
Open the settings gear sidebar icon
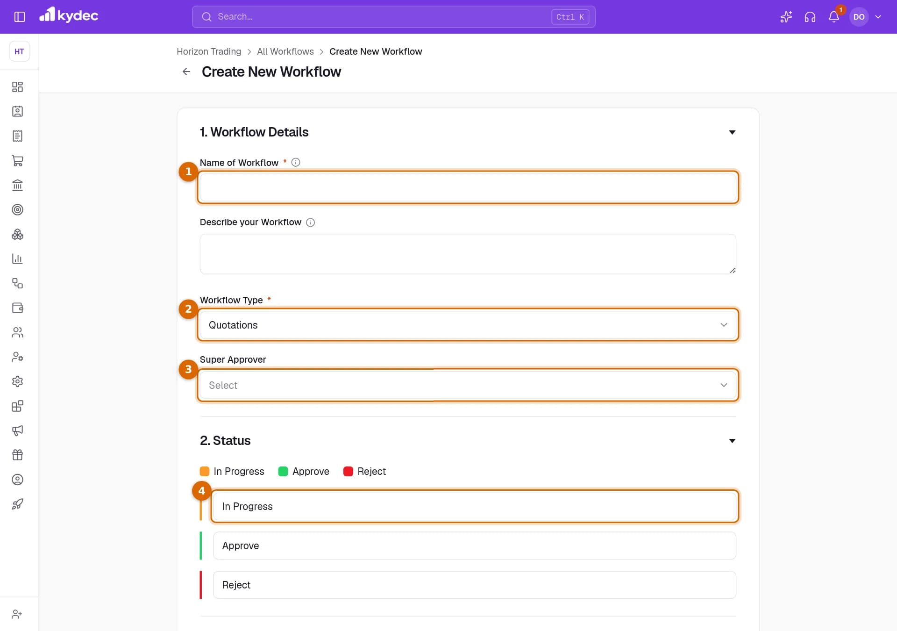tap(17, 381)
